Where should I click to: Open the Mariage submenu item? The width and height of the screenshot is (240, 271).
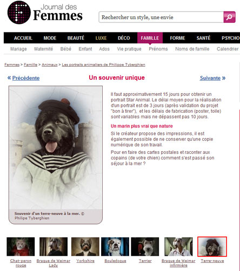(18, 49)
